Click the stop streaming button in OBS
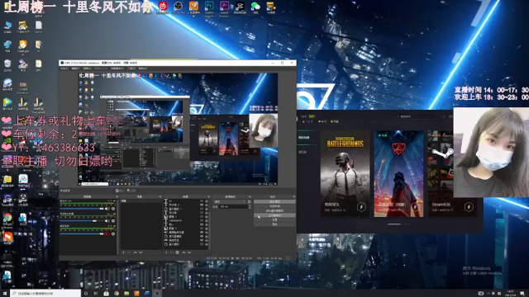 [274, 201]
